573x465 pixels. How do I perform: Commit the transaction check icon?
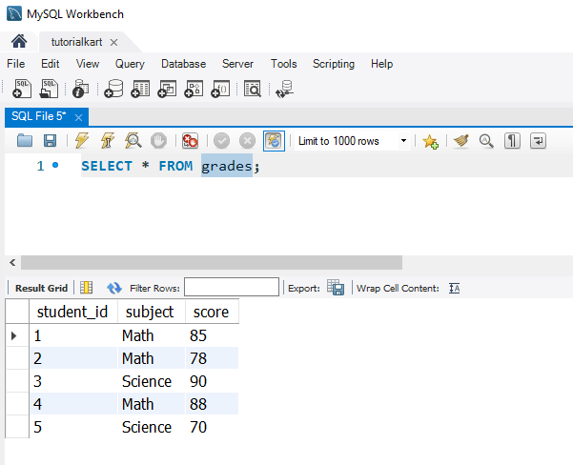[x=221, y=141]
